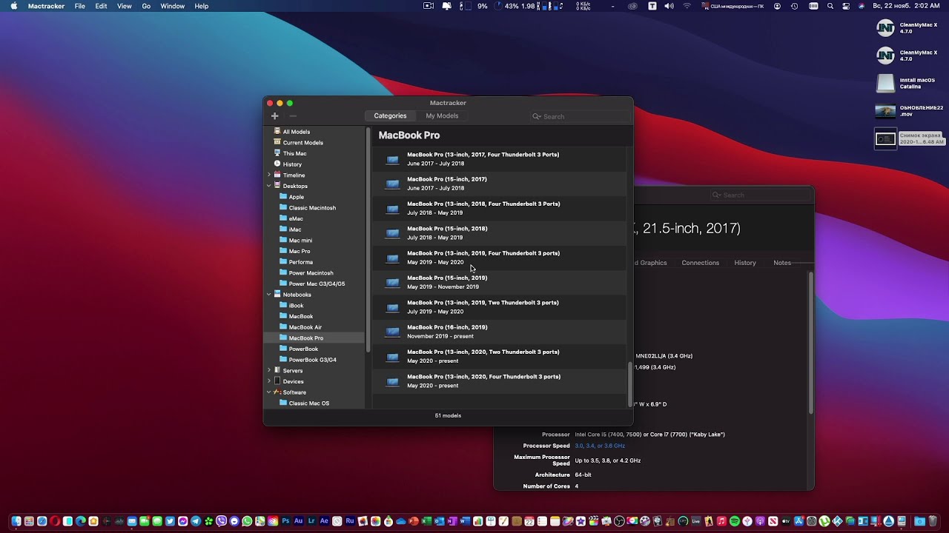This screenshot has height=533, width=949.
Task: Switch to the Categories tab
Action: point(390,116)
